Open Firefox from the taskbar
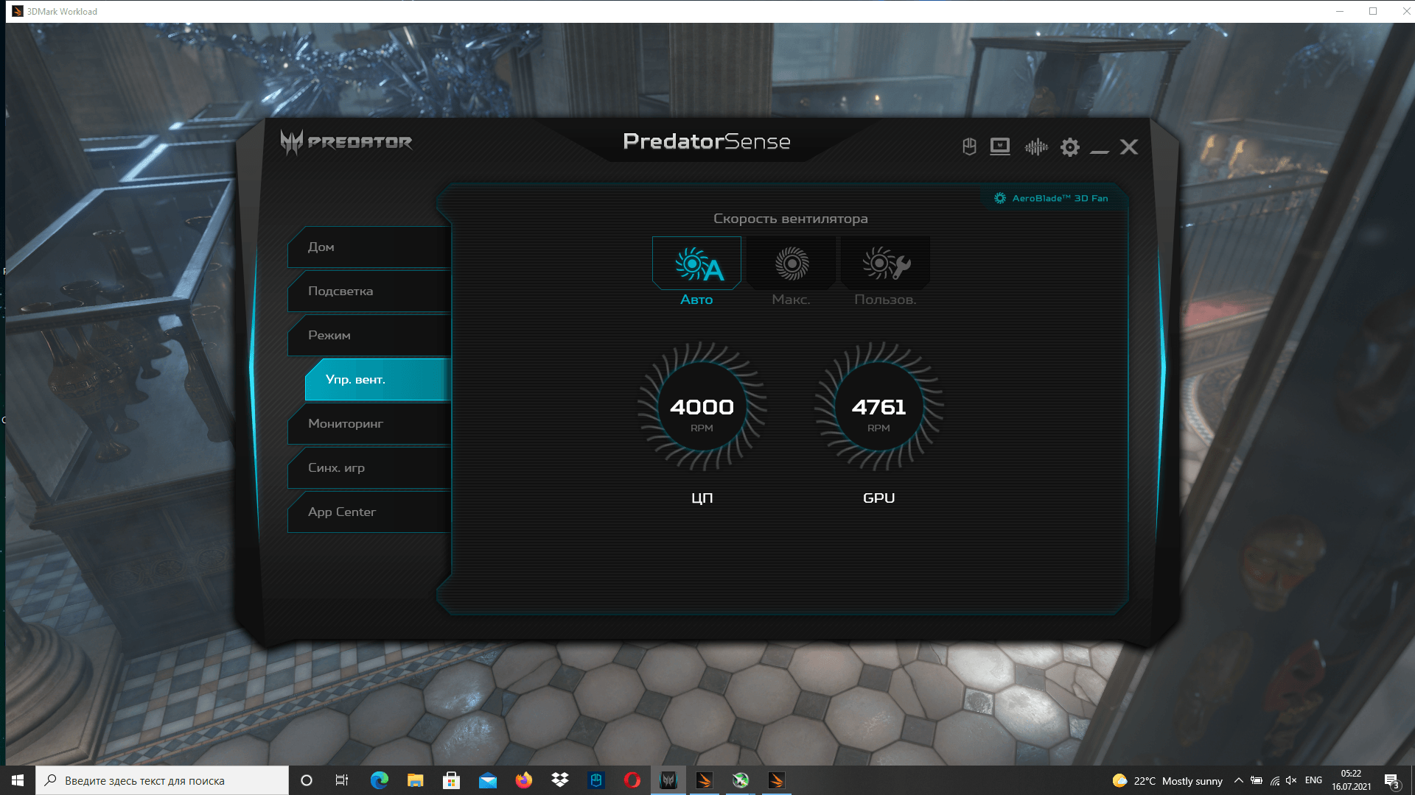1415x795 pixels. pos(523,780)
